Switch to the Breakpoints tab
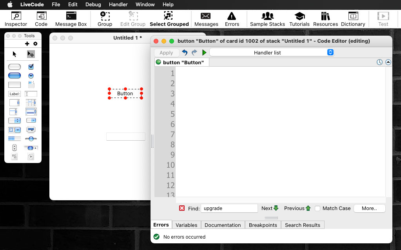Screen dimensions: 401x250 point(263,225)
